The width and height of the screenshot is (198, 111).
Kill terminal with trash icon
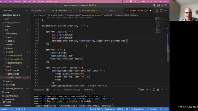(158, 90)
